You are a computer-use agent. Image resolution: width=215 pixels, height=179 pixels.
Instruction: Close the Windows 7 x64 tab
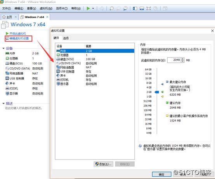point(47,17)
